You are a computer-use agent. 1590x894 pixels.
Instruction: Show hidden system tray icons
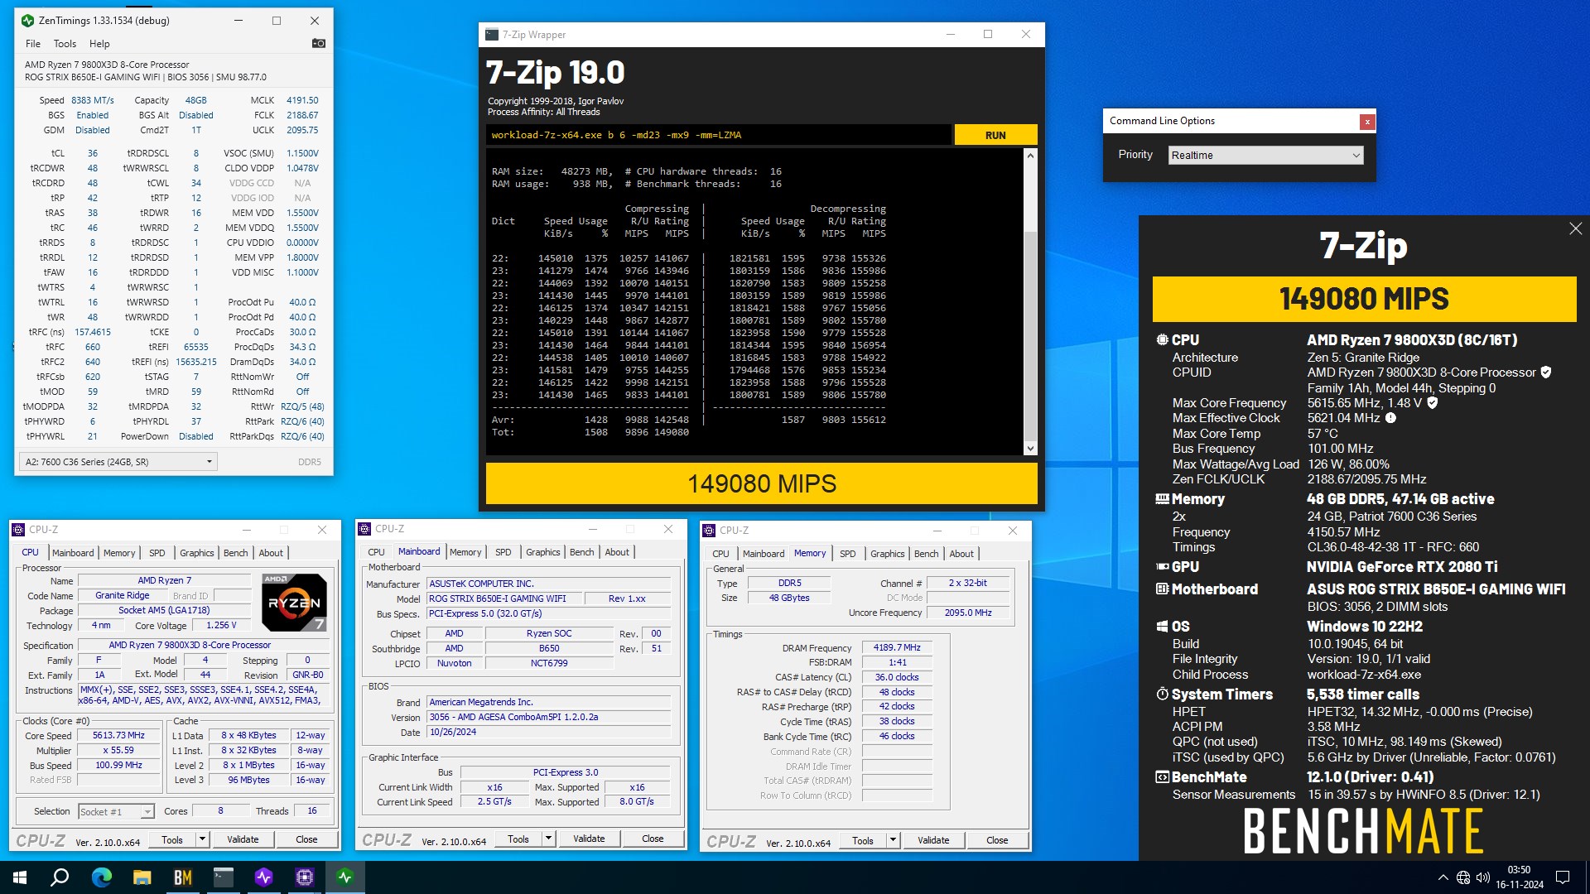[x=1443, y=877]
